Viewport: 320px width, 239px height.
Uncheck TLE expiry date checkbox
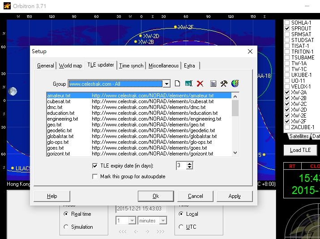95,166
